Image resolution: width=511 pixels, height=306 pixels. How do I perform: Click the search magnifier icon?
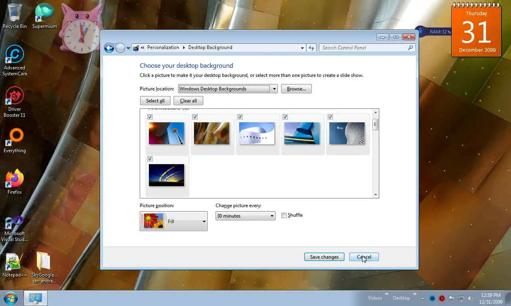[x=410, y=48]
